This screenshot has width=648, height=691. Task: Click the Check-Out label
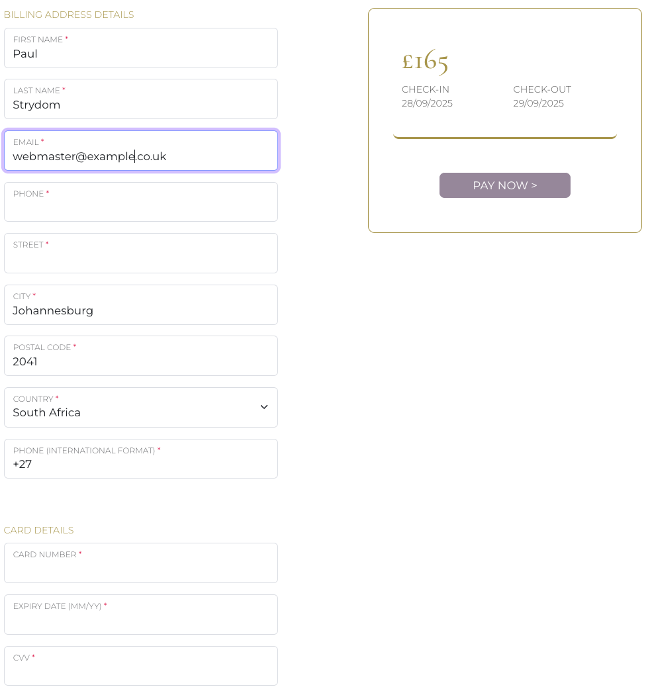(541, 89)
